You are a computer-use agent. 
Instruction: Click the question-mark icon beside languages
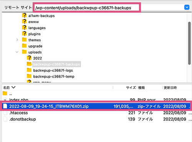point(24,28)
